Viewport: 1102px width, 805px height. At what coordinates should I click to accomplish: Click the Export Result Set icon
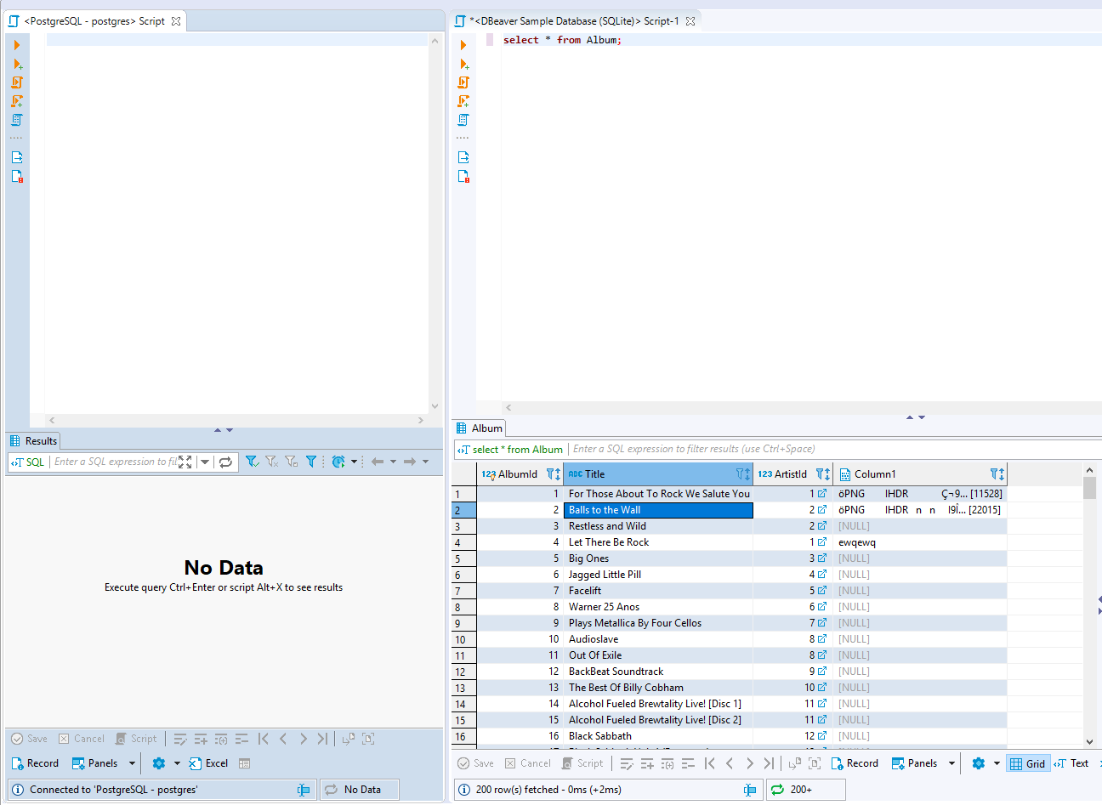pyautogui.click(x=463, y=156)
